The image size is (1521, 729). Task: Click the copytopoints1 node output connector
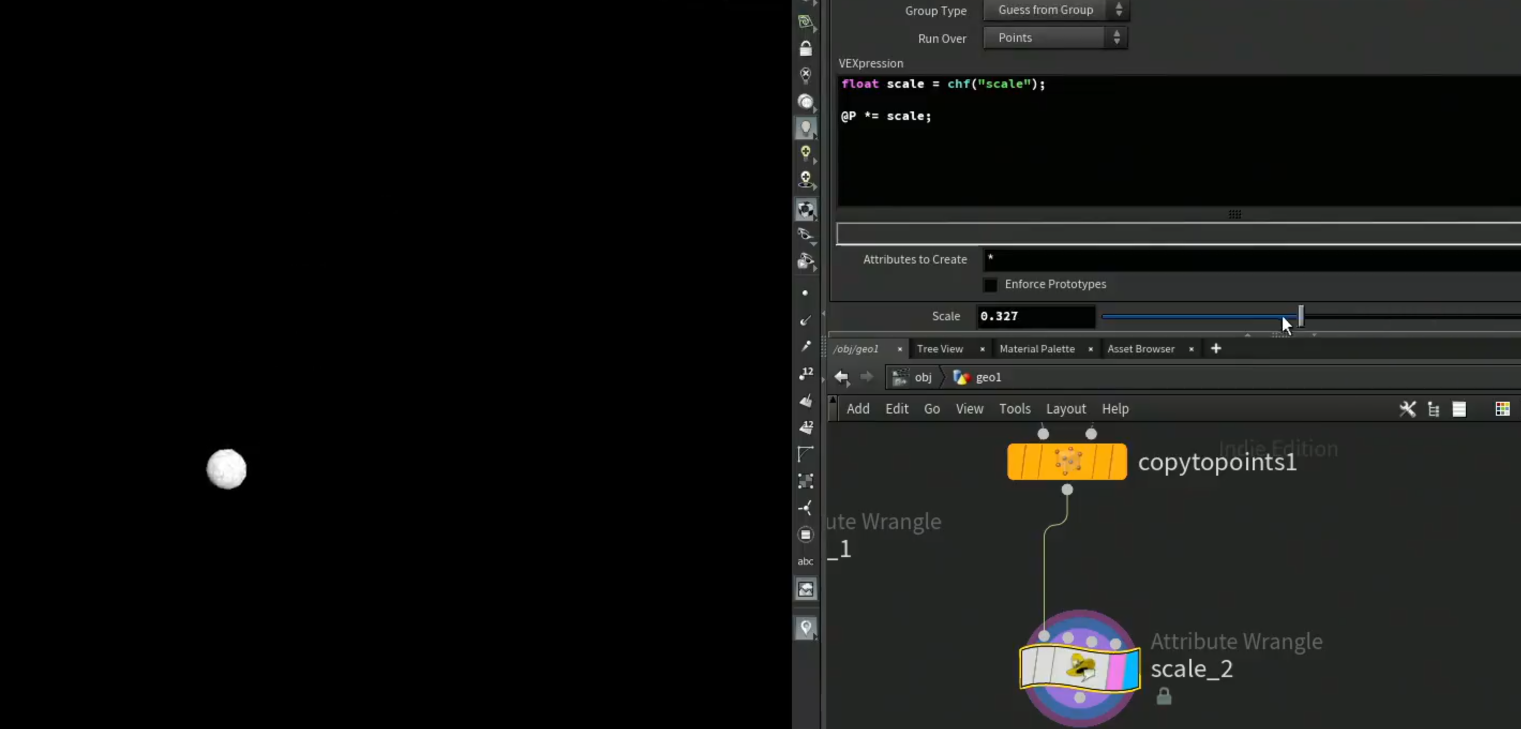tap(1067, 490)
